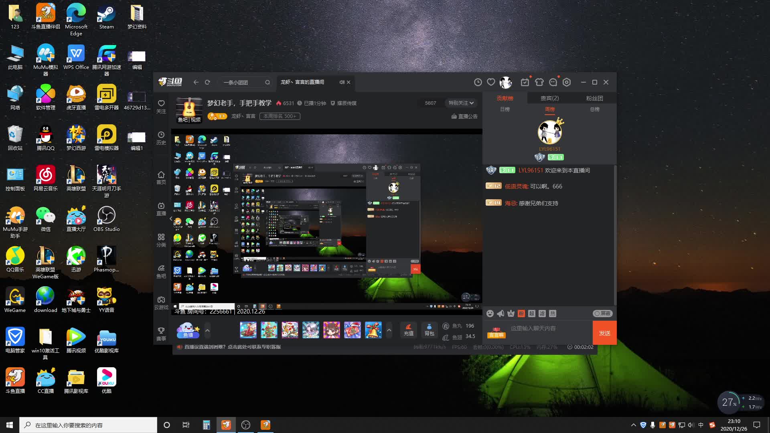Image resolution: width=770 pixels, height=433 pixels.
Task: Collapse sidebar with the left-edge video arrow
Action: pyautogui.click(x=171, y=219)
